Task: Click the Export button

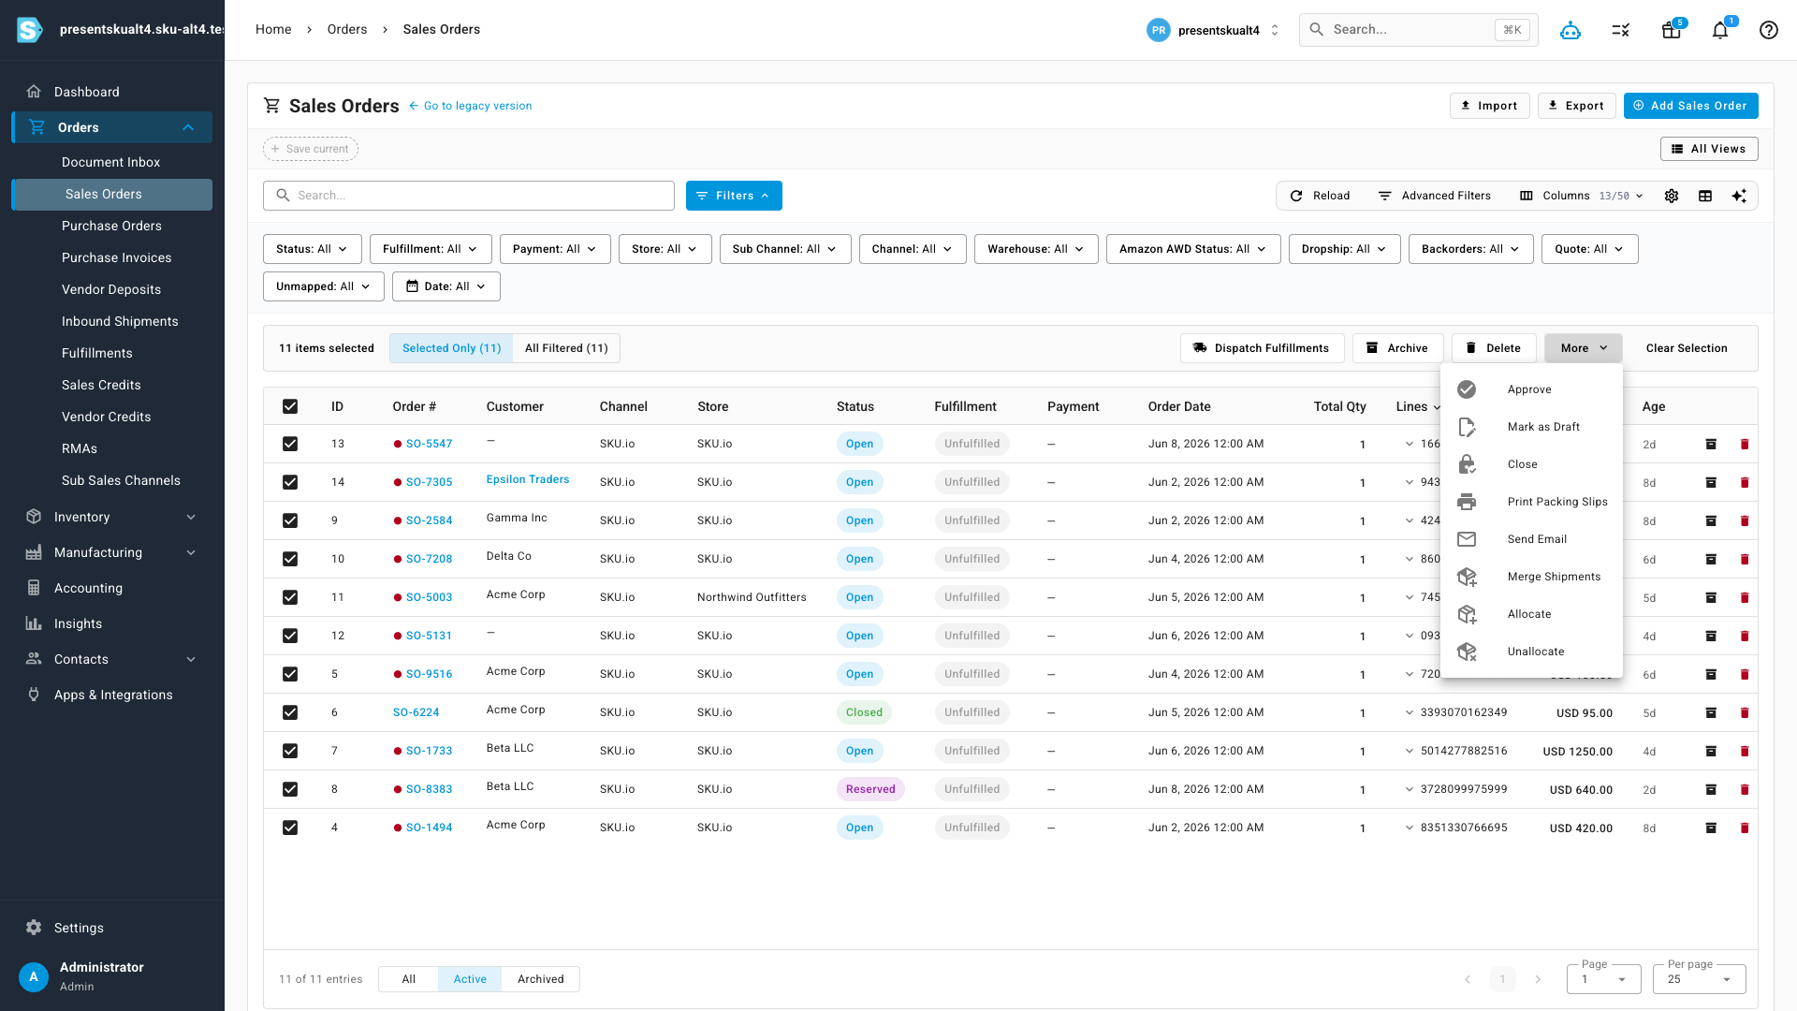Action: click(x=1577, y=106)
